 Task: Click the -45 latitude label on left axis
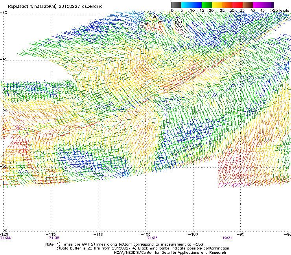pyautogui.click(x=4, y=59)
